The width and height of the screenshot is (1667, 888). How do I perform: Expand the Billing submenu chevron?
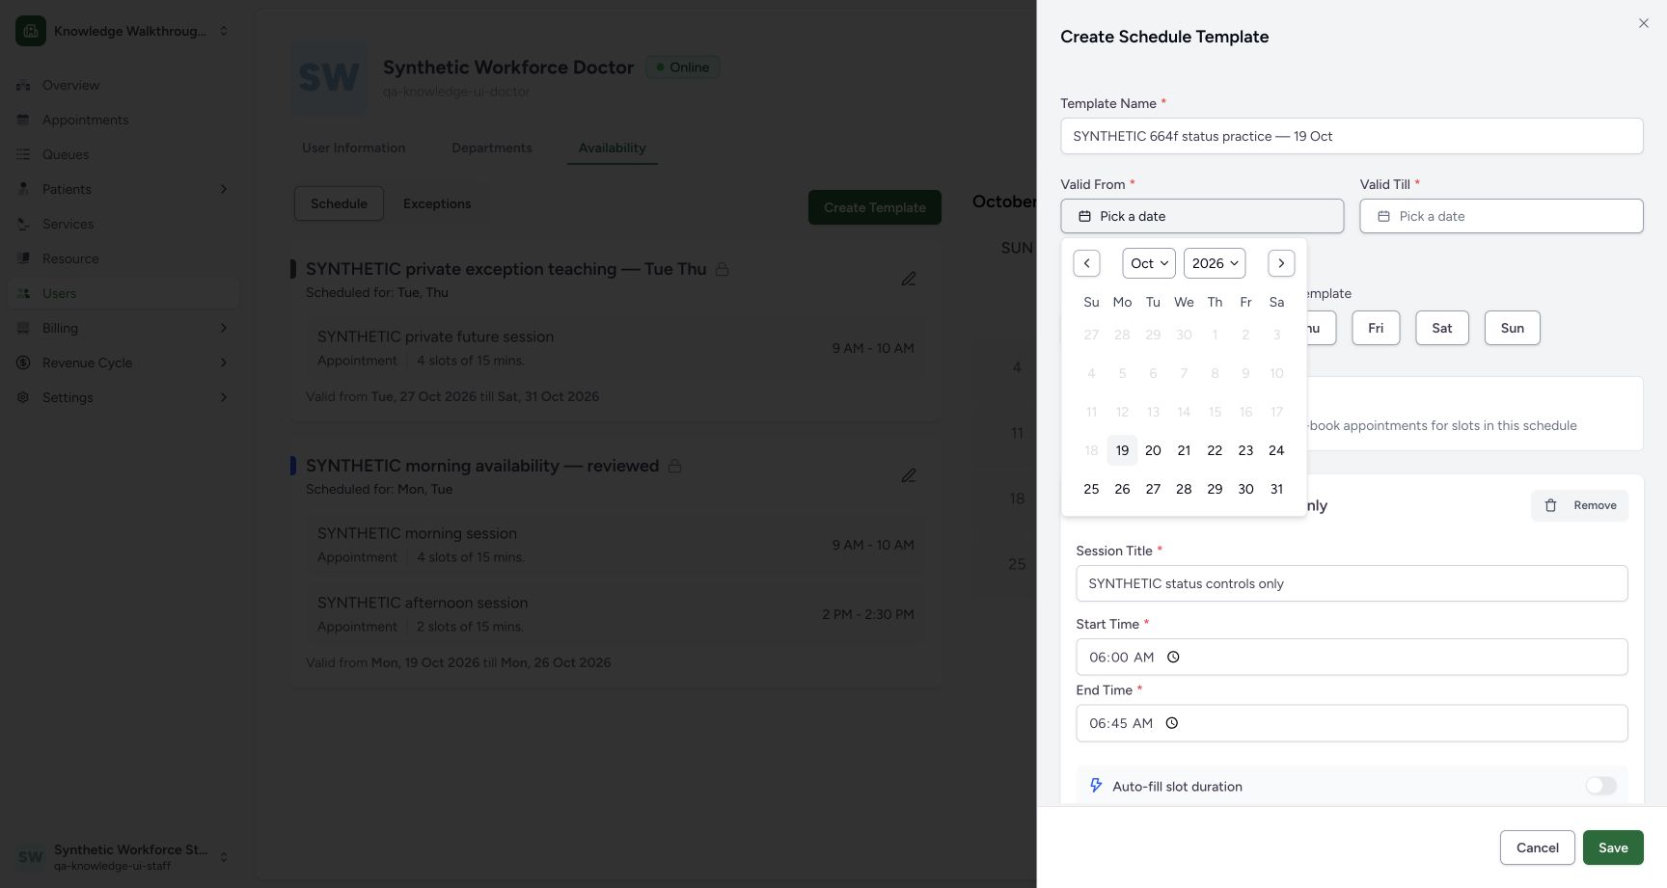pyautogui.click(x=224, y=328)
